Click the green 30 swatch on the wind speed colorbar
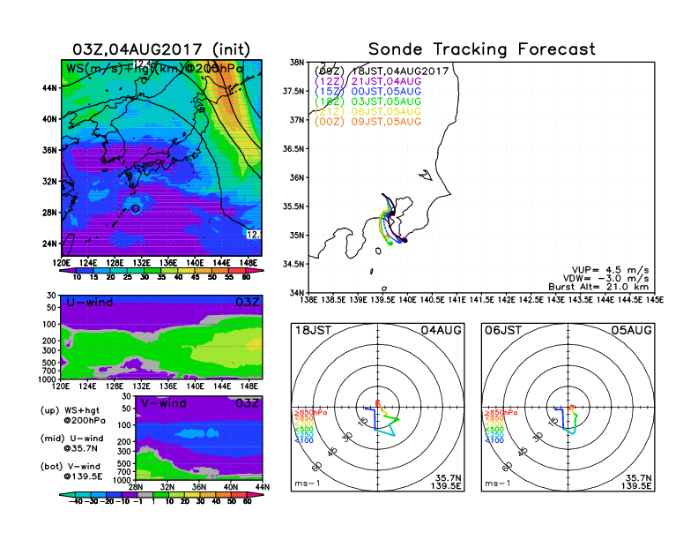This screenshot has width=698, height=540. tap(152, 270)
